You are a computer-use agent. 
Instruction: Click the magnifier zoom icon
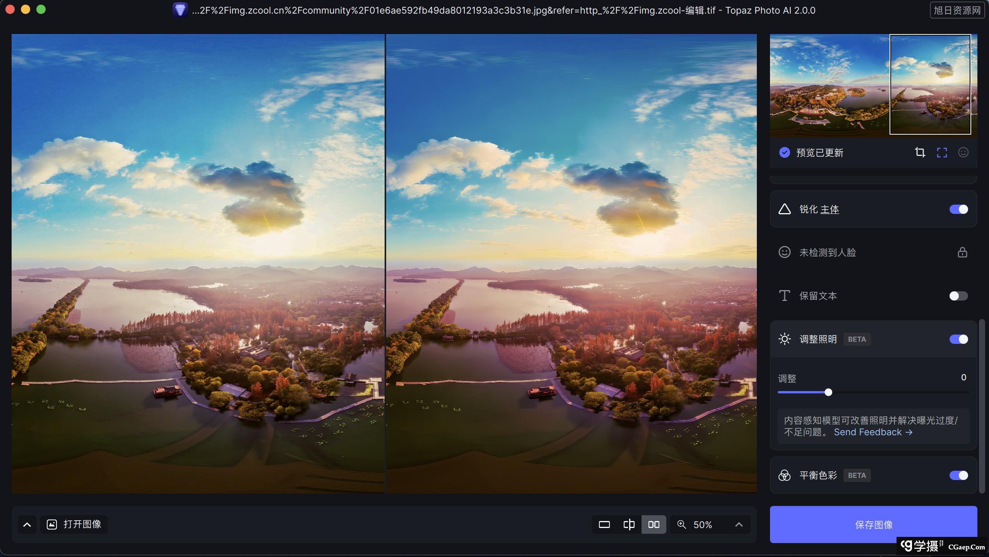coord(681,525)
